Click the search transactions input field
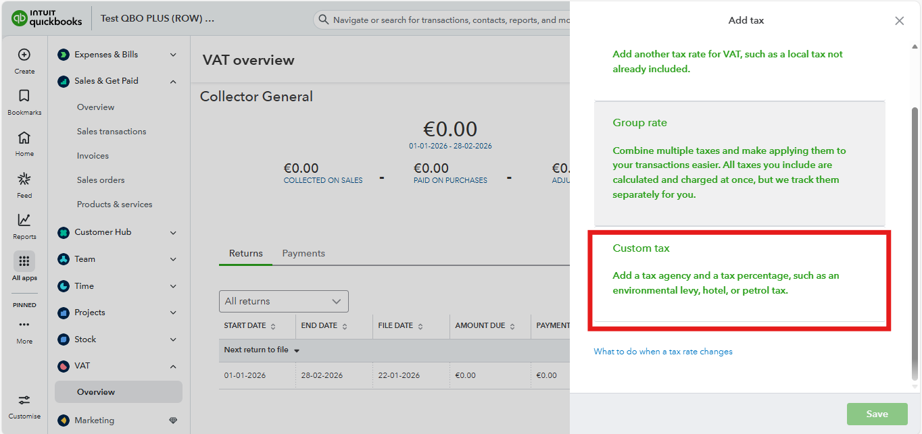Screen dimensions: 922x434 click(x=443, y=20)
